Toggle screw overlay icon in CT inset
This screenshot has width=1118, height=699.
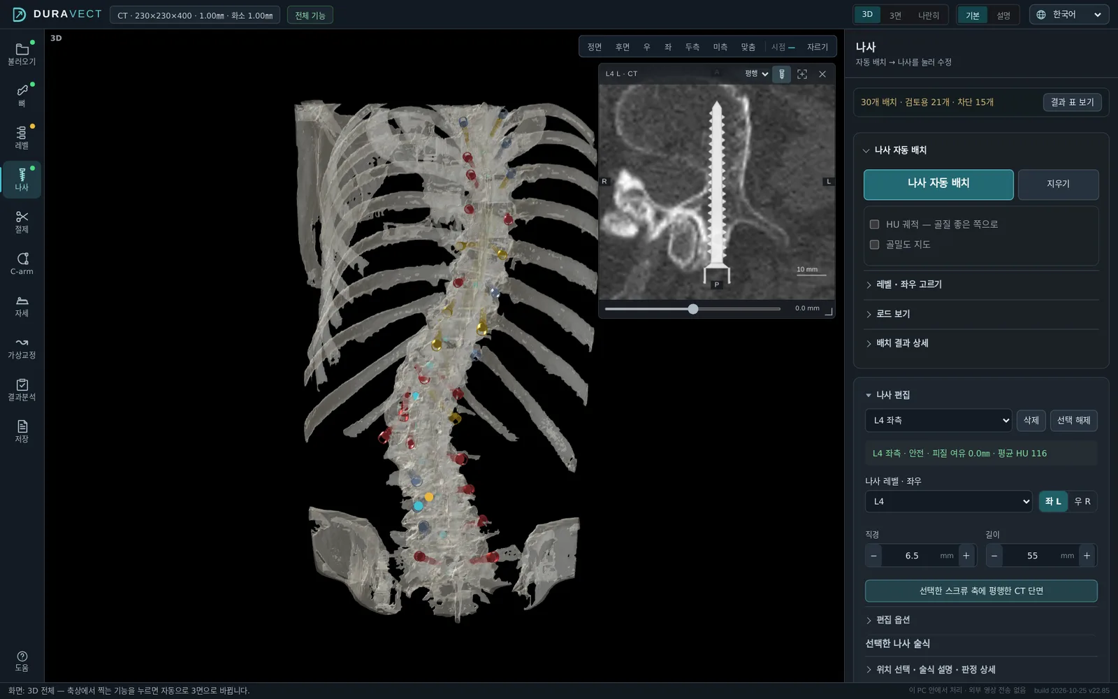pos(781,74)
